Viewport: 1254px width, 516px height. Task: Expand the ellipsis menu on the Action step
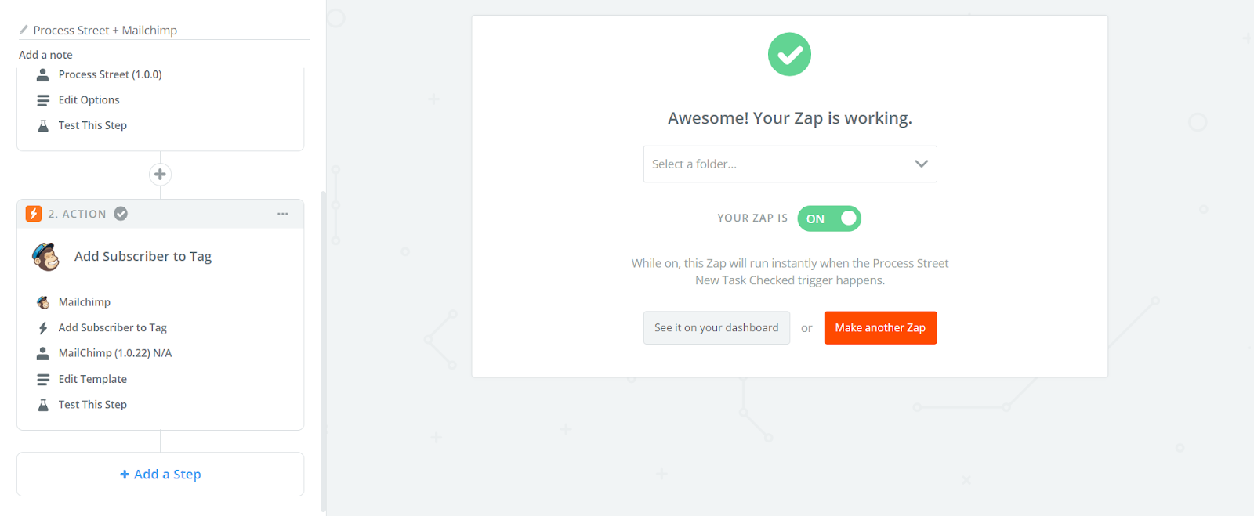pos(283,213)
